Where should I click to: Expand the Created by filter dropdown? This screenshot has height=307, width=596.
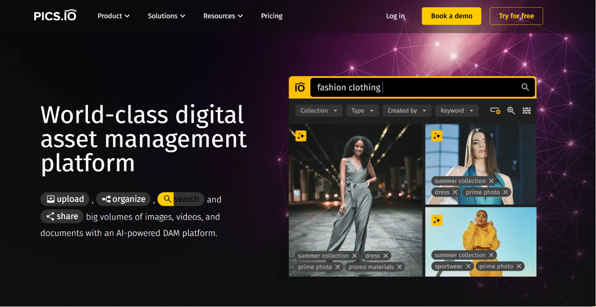coord(407,111)
